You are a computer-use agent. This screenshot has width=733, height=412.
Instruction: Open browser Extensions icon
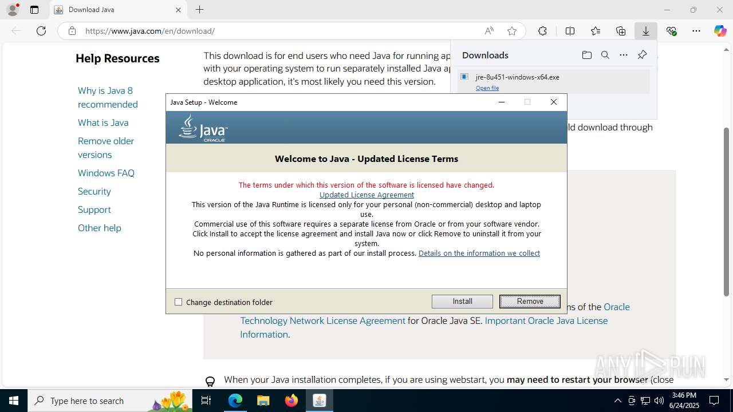542,31
